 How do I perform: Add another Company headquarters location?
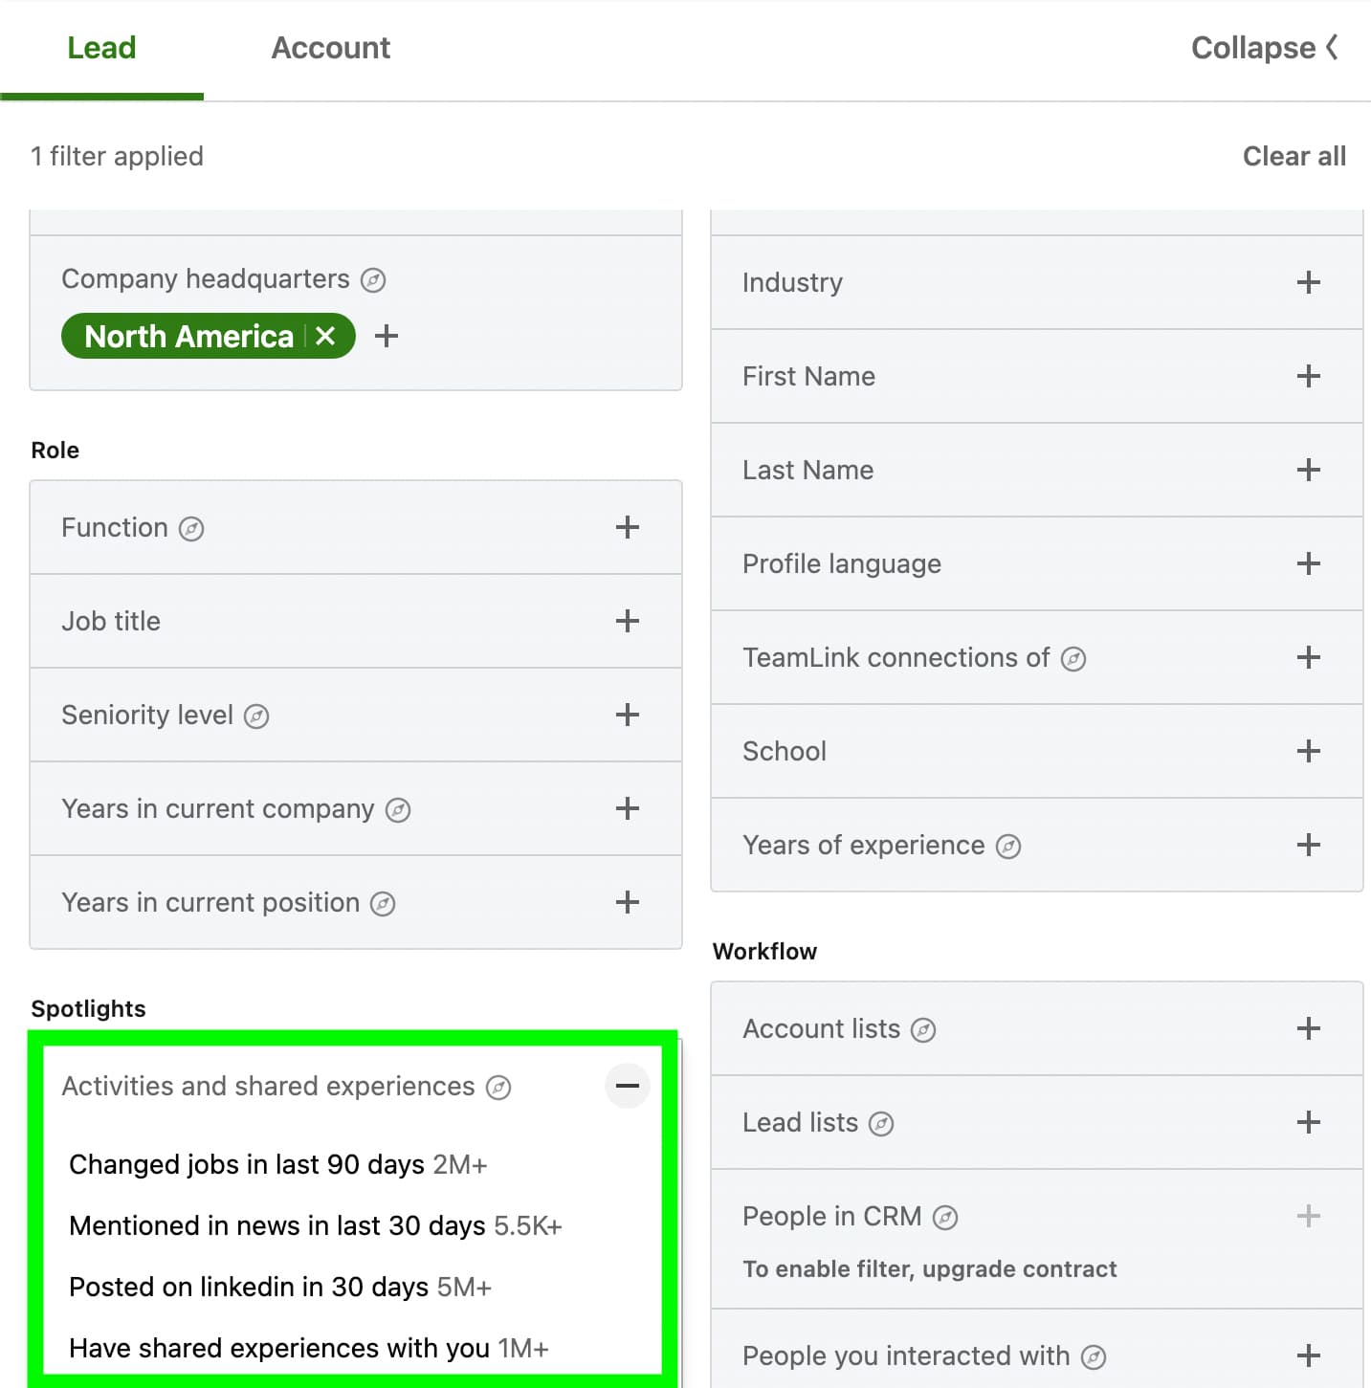click(x=387, y=336)
